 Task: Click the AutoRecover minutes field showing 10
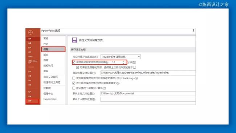pos(117,62)
